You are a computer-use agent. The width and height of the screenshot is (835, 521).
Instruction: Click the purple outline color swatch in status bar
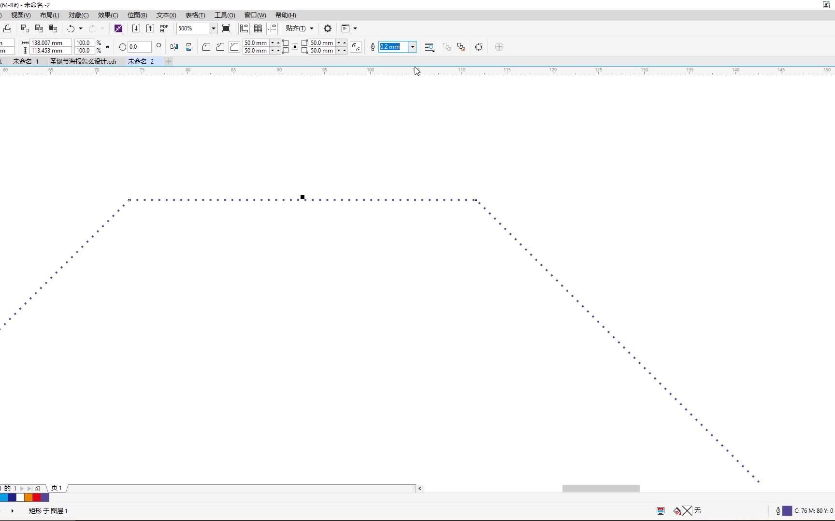[x=787, y=510]
